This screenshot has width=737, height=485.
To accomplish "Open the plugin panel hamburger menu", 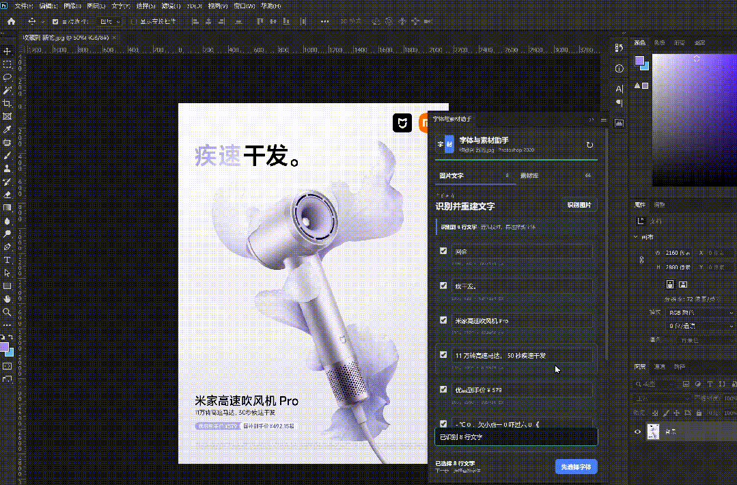I will tap(604, 120).
